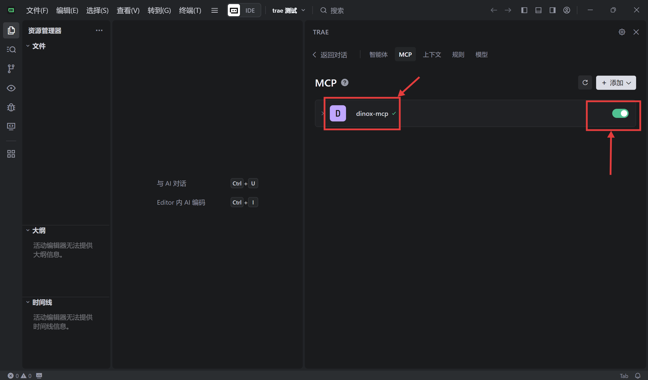Toggle primary side bar layout icon
Image resolution: width=648 pixels, height=380 pixels.
524,10
